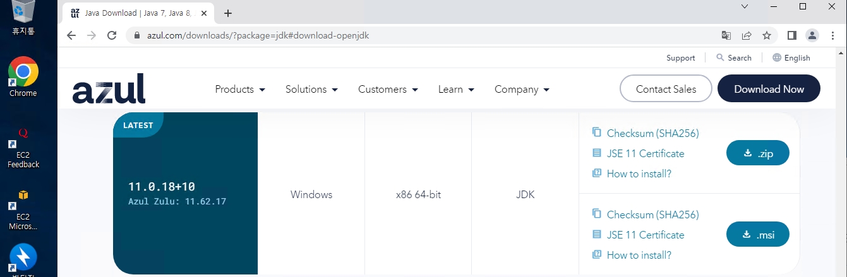
Task: Download the .zip package
Action: [758, 153]
